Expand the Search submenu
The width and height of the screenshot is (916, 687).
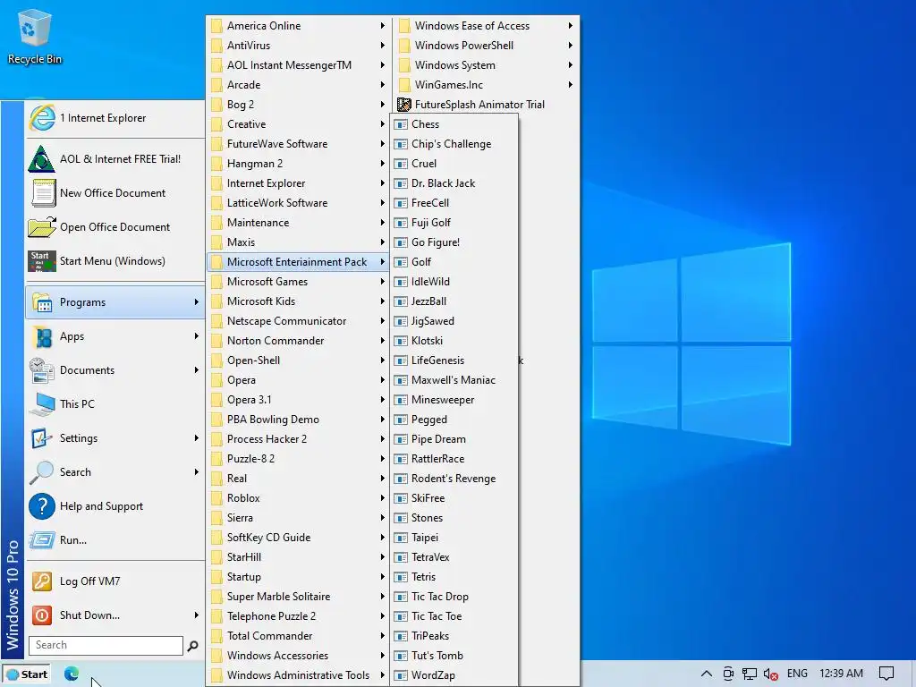coord(114,472)
